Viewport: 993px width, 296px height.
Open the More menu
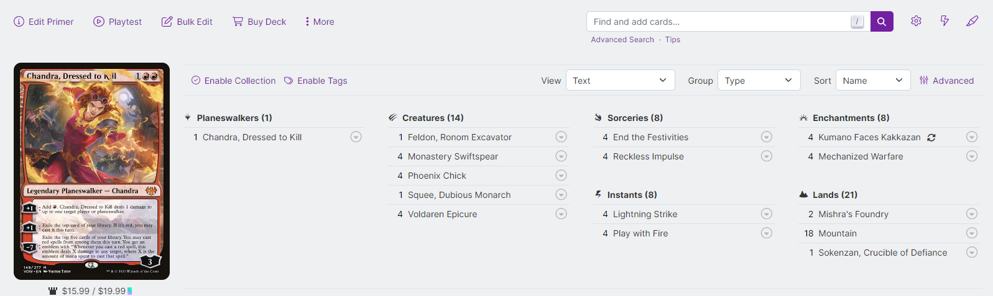point(320,22)
